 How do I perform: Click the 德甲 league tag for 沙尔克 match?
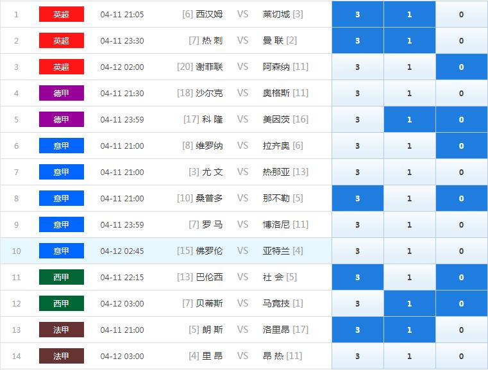(x=62, y=93)
